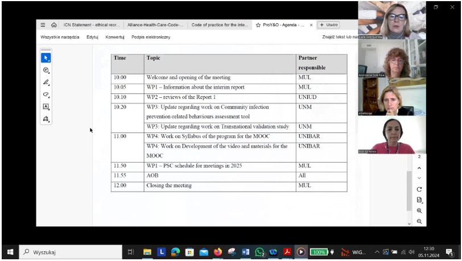Zoom in with magnifier plus icon
This screenshot has width=462, height=261.
click(419, 210)
